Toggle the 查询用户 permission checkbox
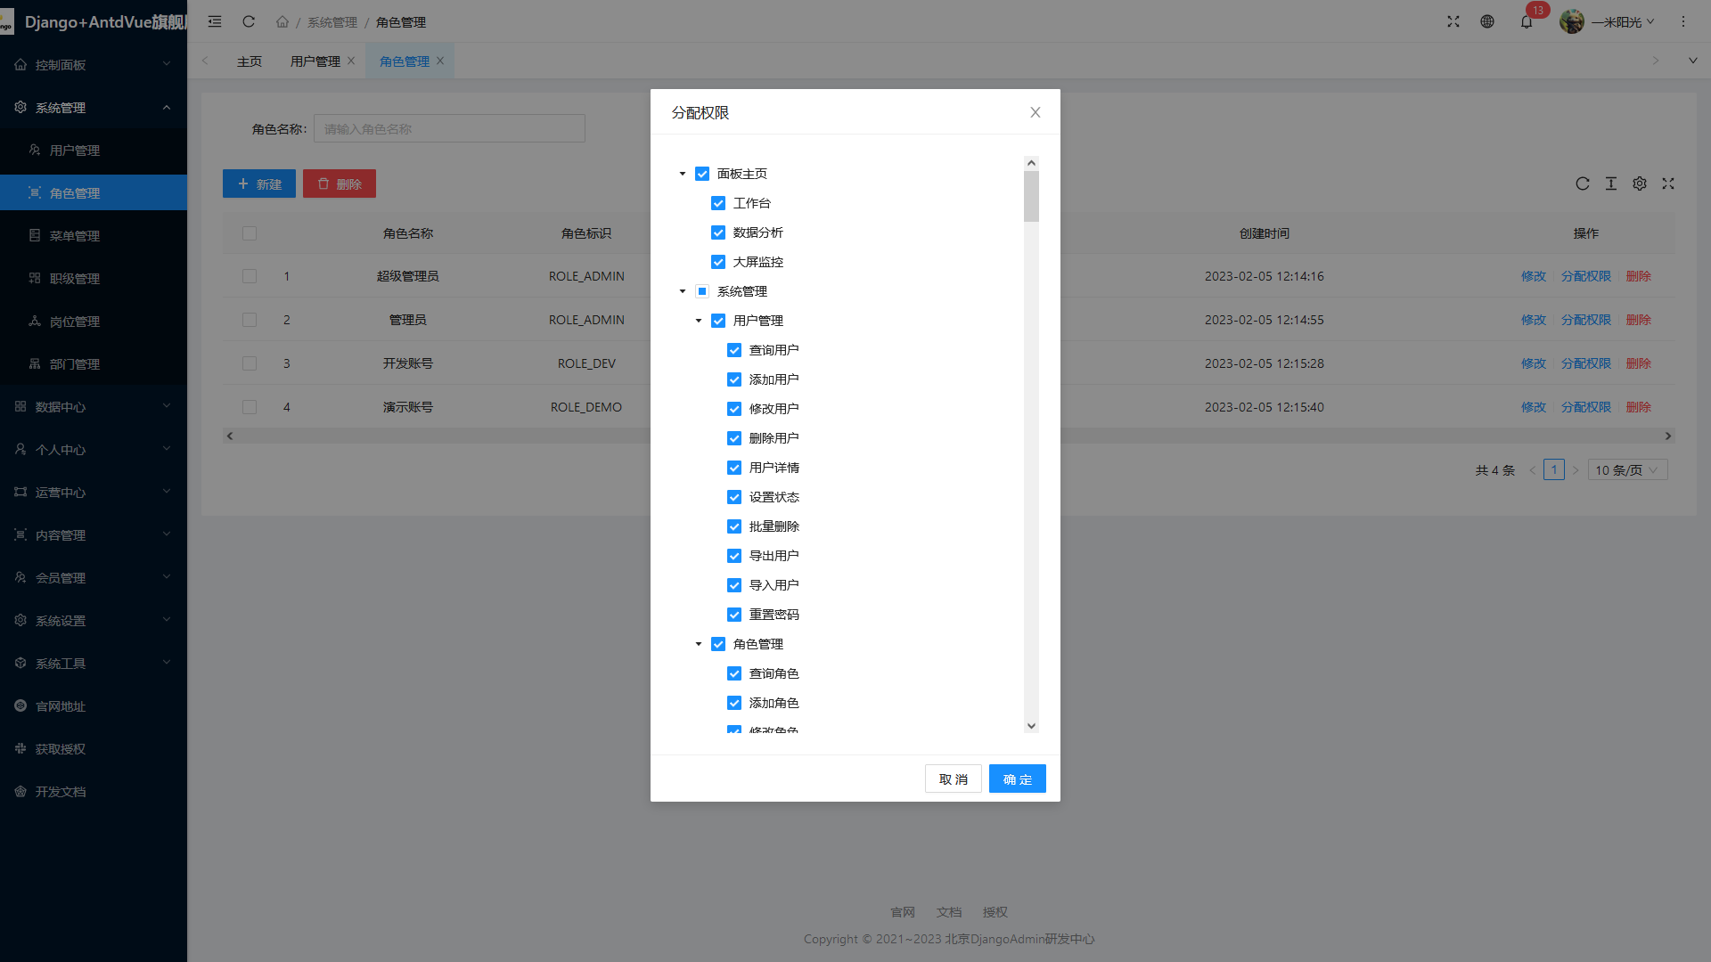 734,350
